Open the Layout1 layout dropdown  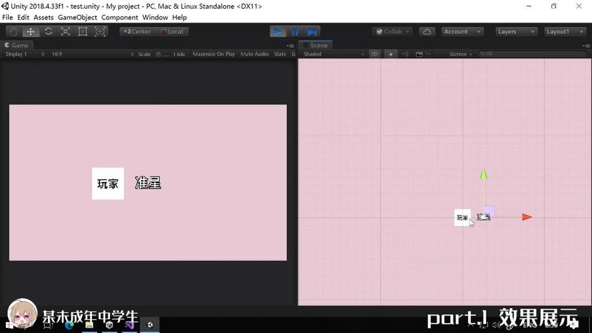[565, 32]
